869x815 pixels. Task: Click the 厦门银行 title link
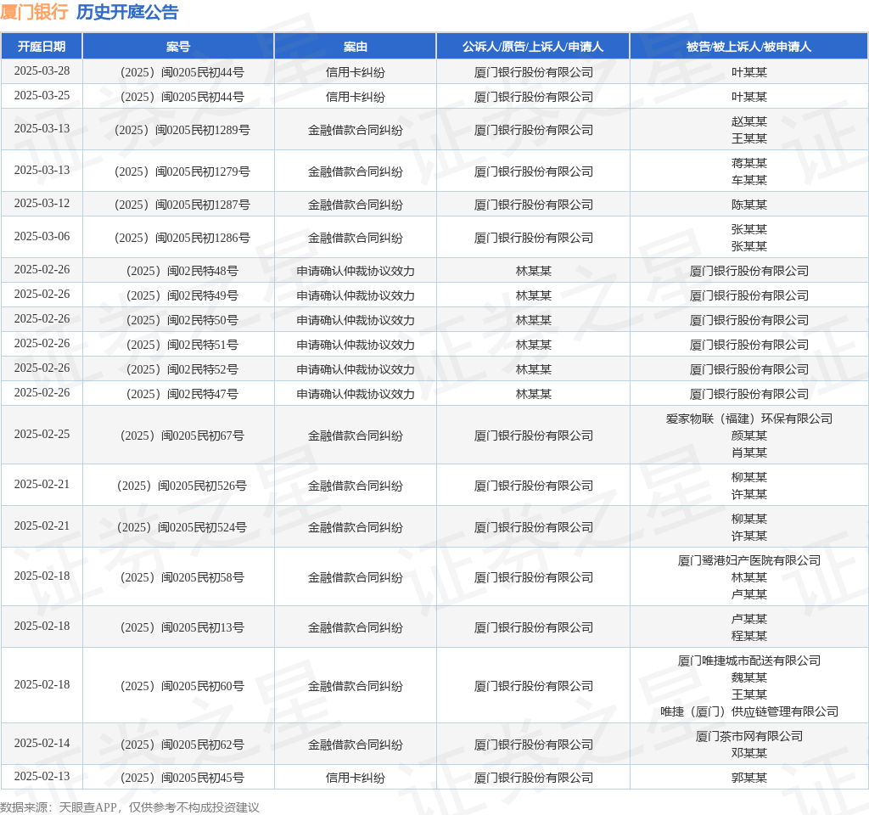click(x=34, y=12)
